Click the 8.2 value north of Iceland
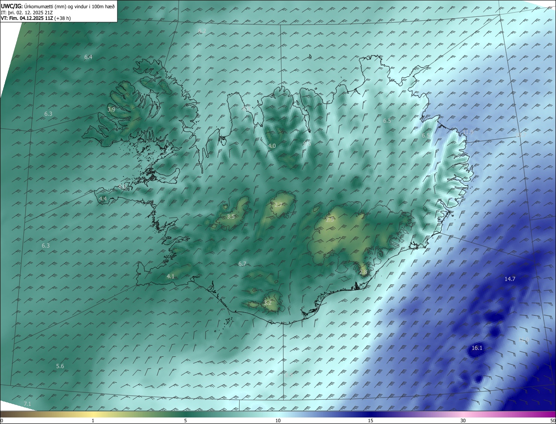 tap(202, 30)
